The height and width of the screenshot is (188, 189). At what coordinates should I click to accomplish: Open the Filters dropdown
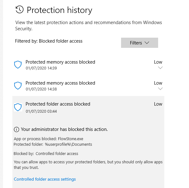[140, 43]
